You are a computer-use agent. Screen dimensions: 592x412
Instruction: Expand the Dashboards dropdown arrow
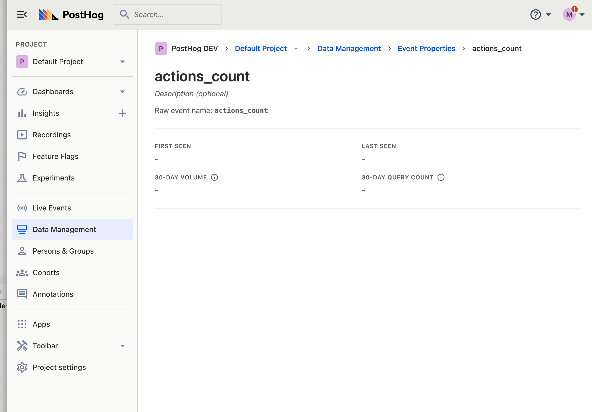(x=122, y=92)
